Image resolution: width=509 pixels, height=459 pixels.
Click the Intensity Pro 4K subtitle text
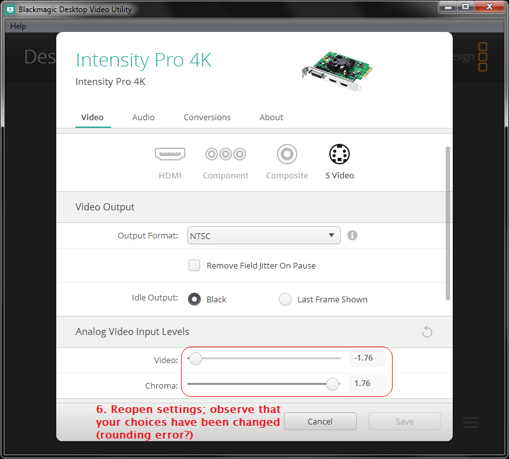[x=111, y=81]
